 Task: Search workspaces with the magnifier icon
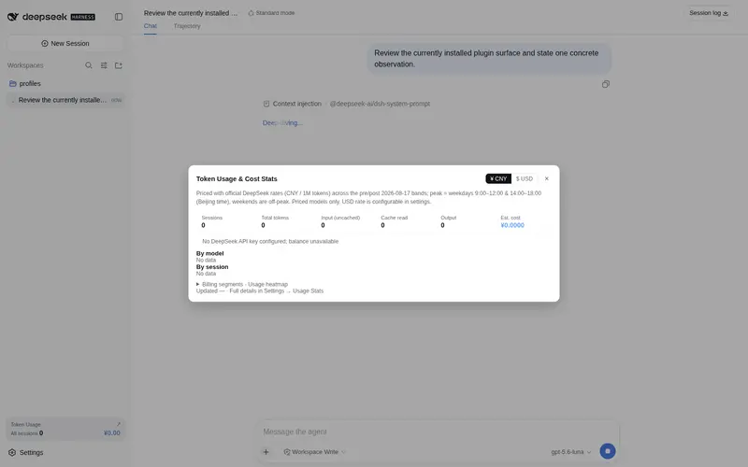coord(89,65)
